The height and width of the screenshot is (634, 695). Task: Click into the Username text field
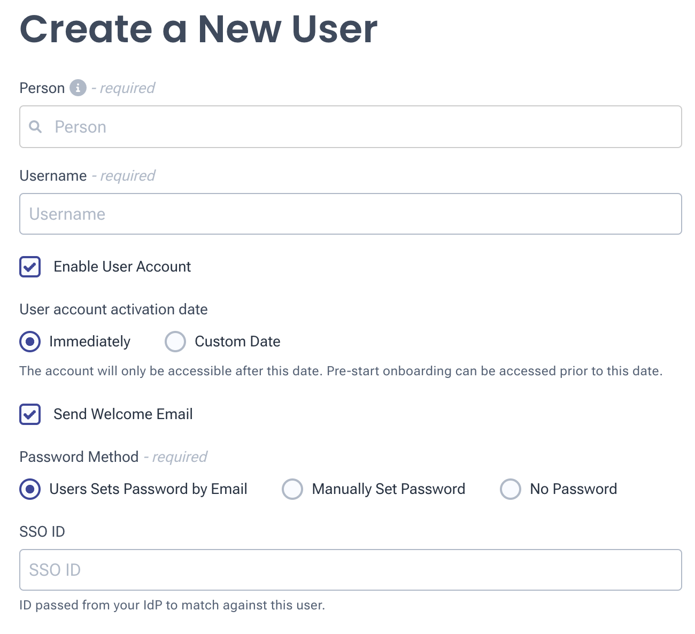pos(351,214)
